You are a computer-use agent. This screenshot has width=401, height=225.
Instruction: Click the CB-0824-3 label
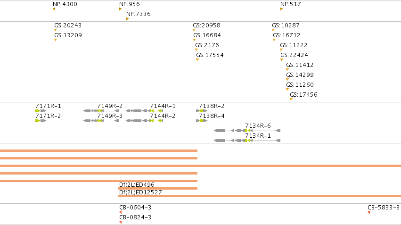pyautogui.click(x=135, y=217)
